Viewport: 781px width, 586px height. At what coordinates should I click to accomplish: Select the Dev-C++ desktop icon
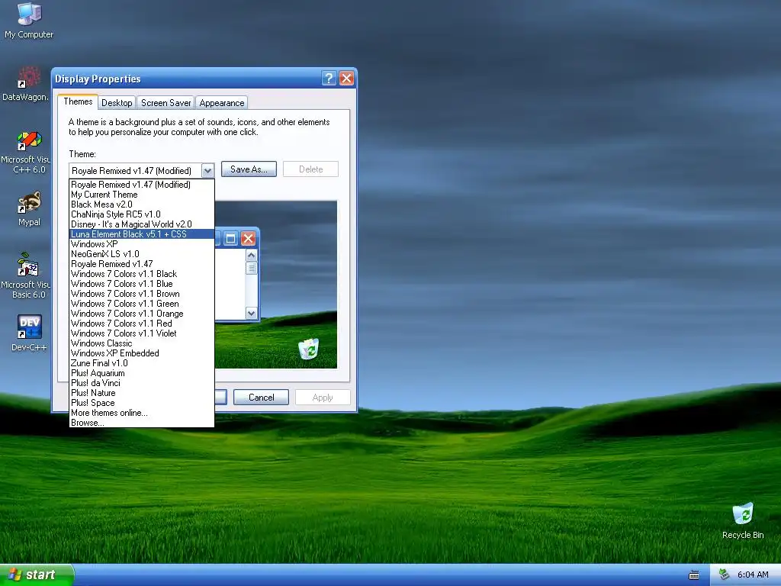point(29,333)
